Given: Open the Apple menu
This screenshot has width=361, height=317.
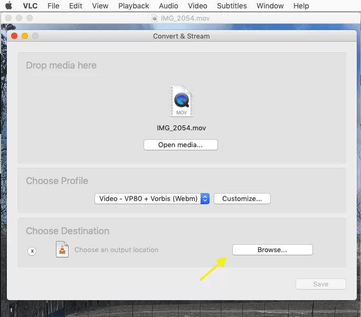Looking at the screenshot, I should (x=8, y=5).
